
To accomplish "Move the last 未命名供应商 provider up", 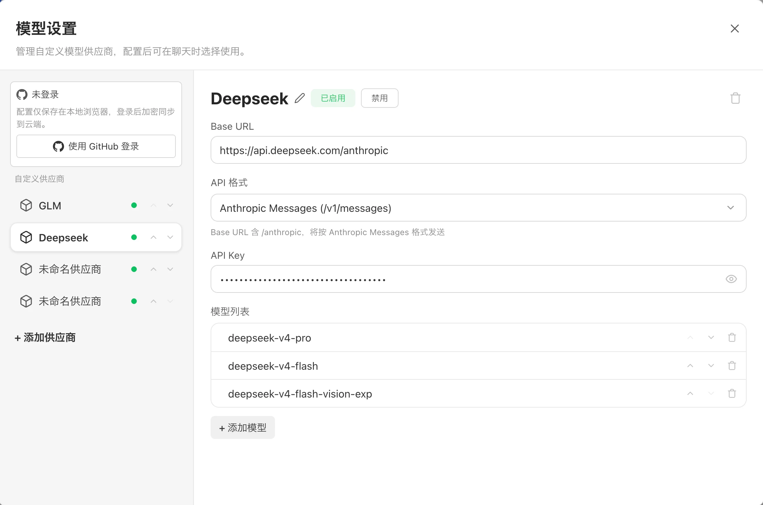I will click(154, 301).
